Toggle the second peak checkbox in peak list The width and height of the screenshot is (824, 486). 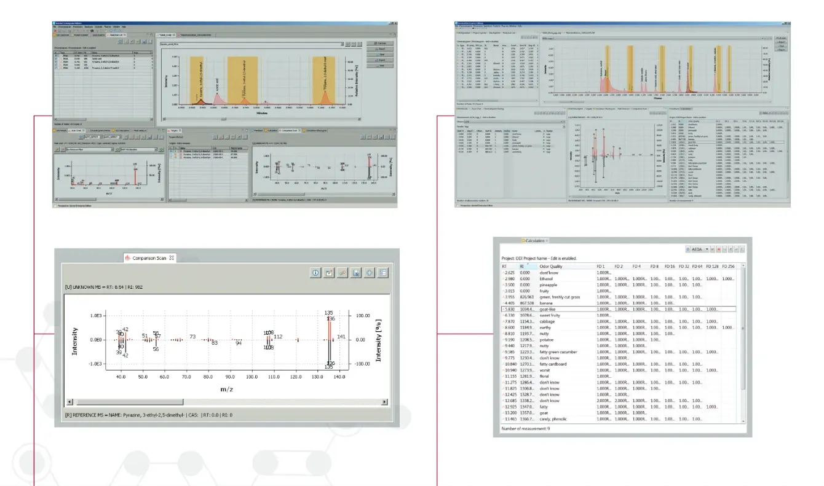coord(57,59)
